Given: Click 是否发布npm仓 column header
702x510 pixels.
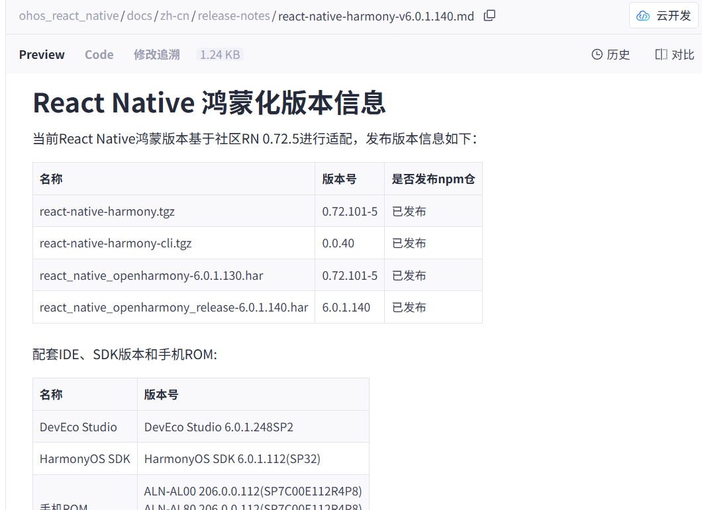Looking at the screenshot, I should pyautogui.click(x=433, y=179).
